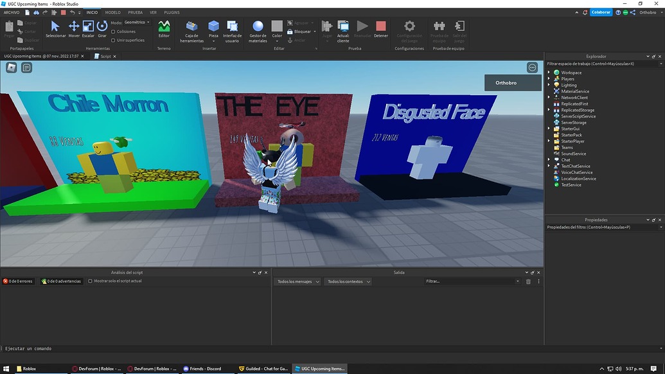Screen dimensions: 665x374
Task: Open the chat icon in viewport
Action: click(27, 67)
